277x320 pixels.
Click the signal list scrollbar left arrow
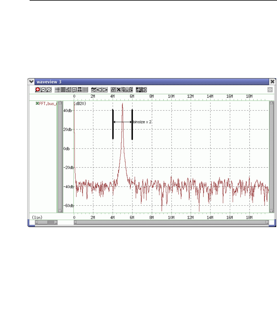36,222
